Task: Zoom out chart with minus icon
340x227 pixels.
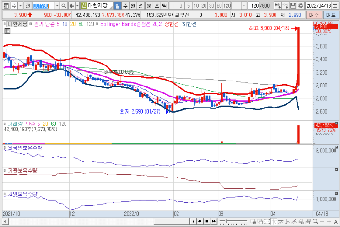Action: coord(322,222)
